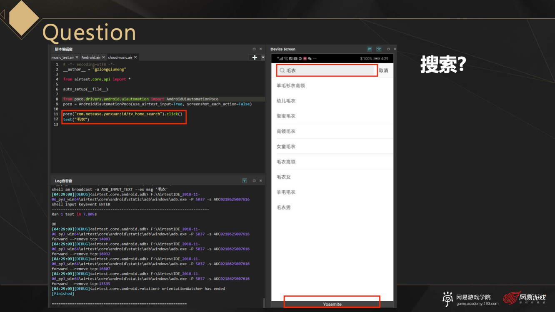
Task: Tap the 取消 cancel button
Action: pos(383,71)
